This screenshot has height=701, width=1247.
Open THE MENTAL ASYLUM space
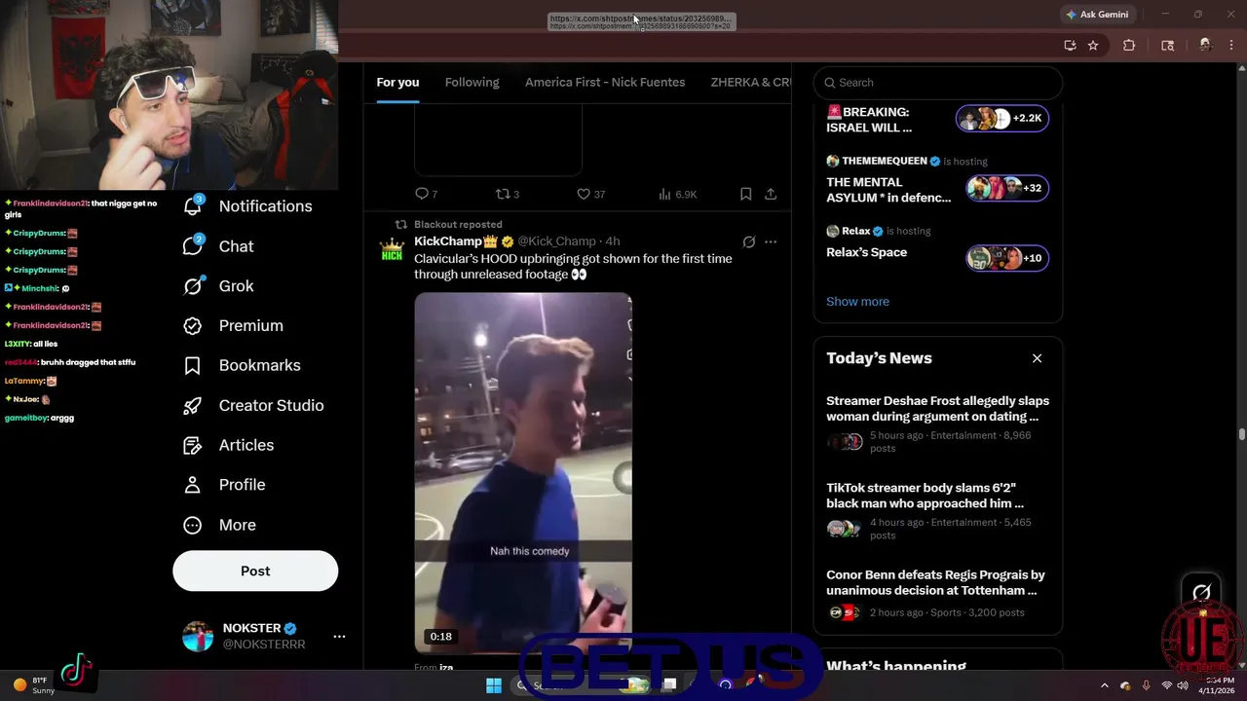pos(888,190)
